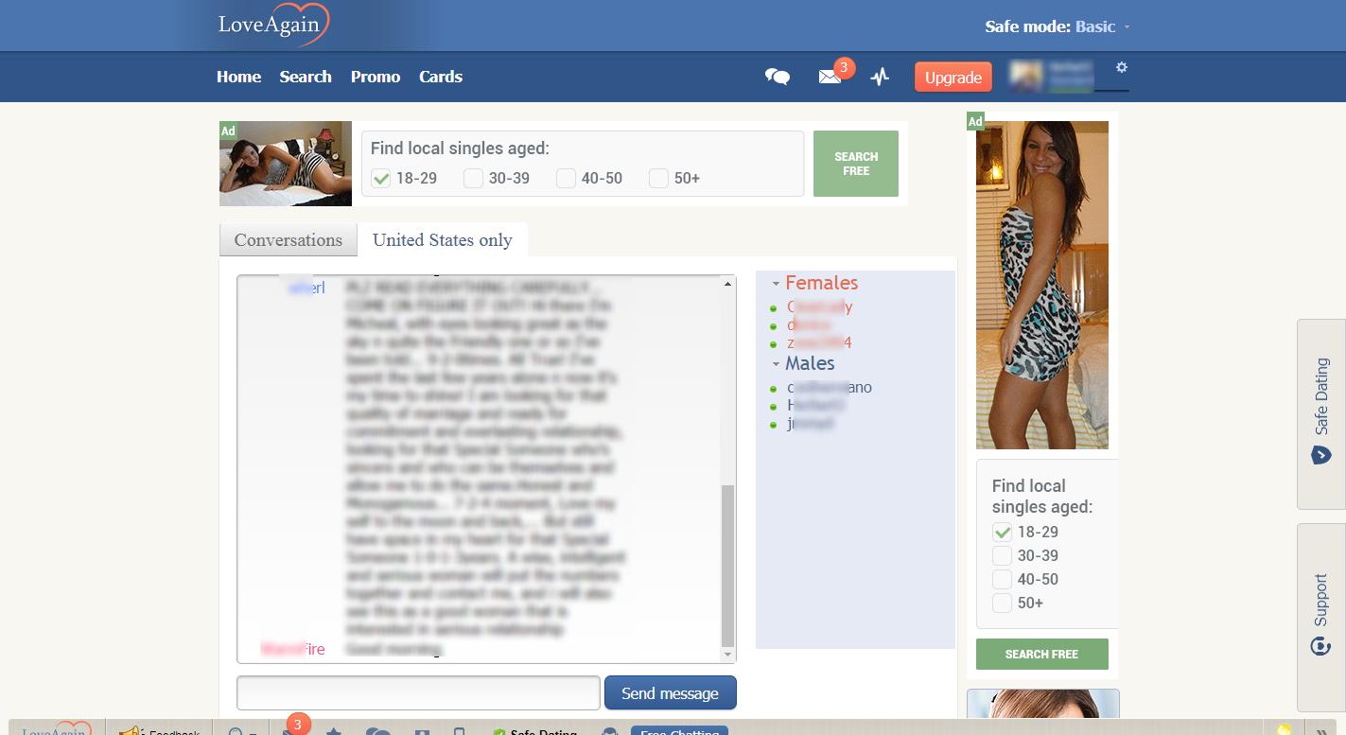Check 18-29 in the top banner ad

pyautogui.click(x=381, y=178)
